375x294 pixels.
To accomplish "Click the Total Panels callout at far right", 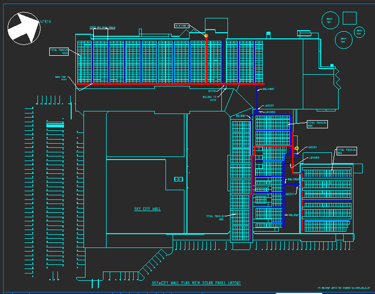I will (346, 151).
